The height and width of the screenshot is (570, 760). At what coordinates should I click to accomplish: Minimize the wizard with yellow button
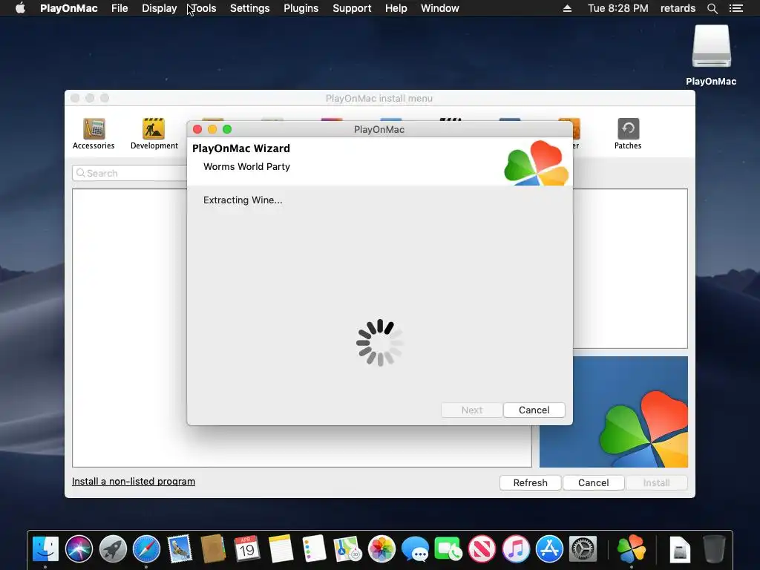[x=212, y=129]
